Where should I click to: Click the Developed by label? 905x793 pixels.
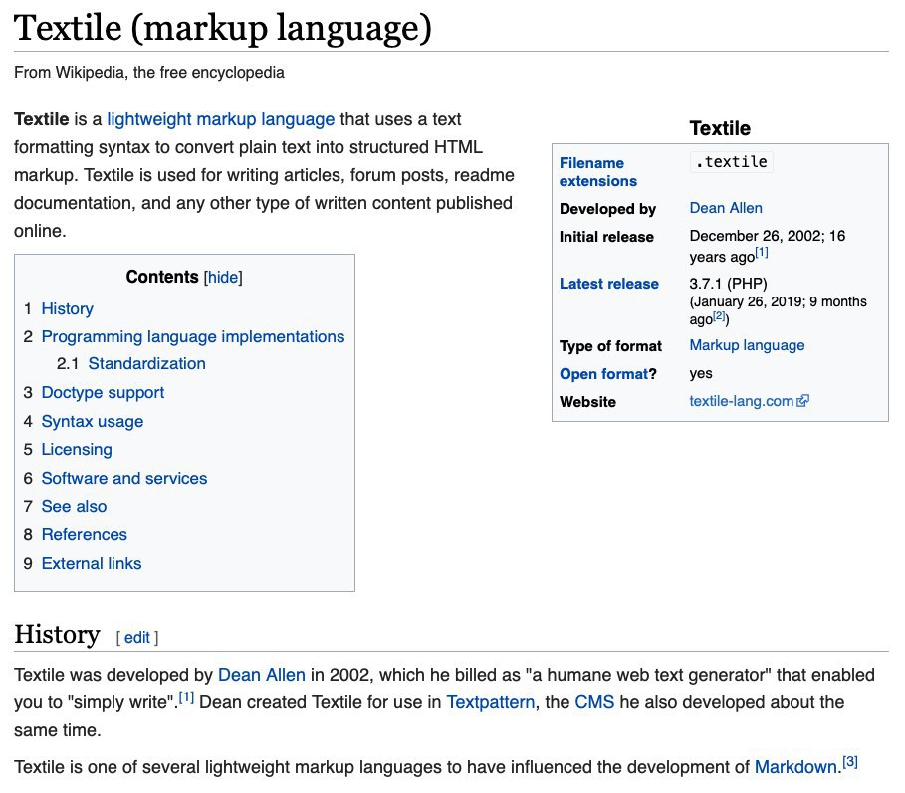click(607, 209)
